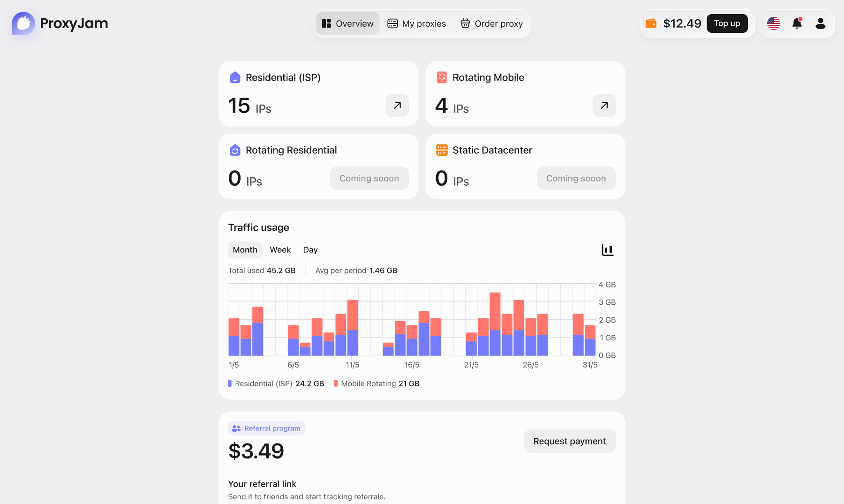The height and width of the screenshot is (504, 844).
Task: Click the 15 IPs count
Action: [249, 106]
